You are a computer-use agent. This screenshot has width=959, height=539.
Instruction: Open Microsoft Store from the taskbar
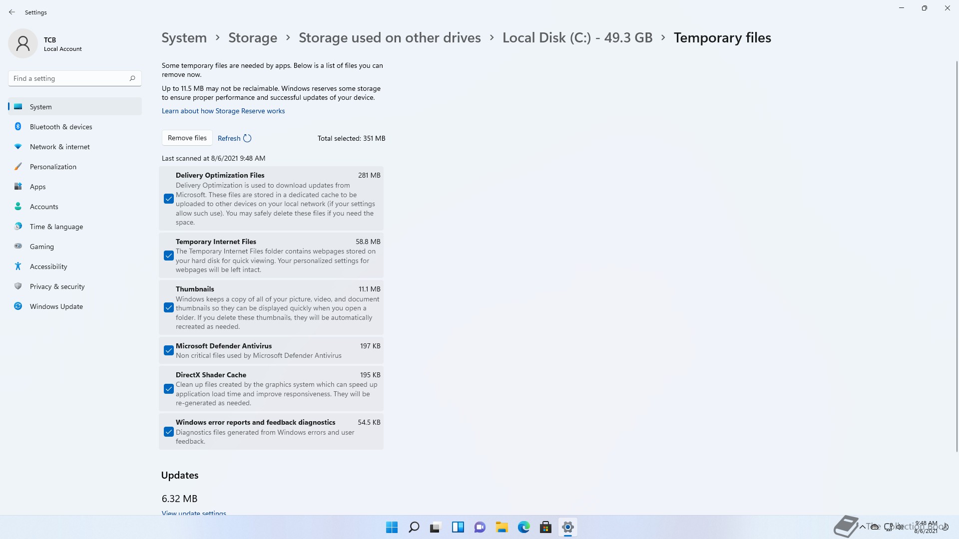[545, 527]
